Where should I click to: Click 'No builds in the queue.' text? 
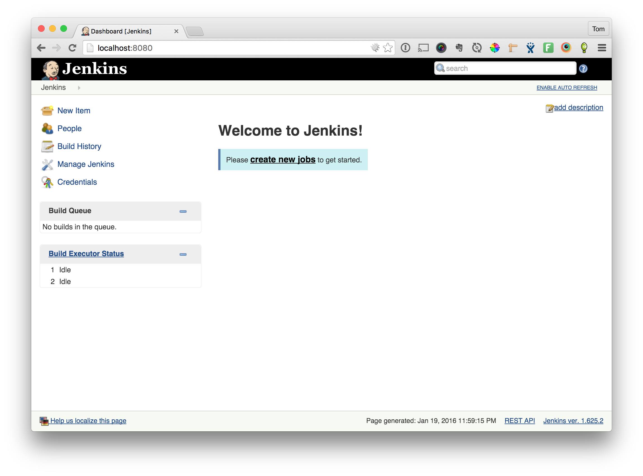click(x=80, y=227)
